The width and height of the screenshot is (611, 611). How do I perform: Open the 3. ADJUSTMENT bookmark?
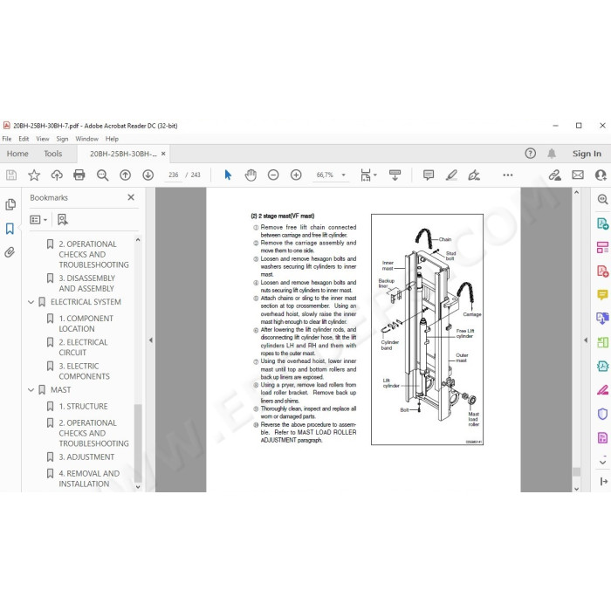(86, 457)
